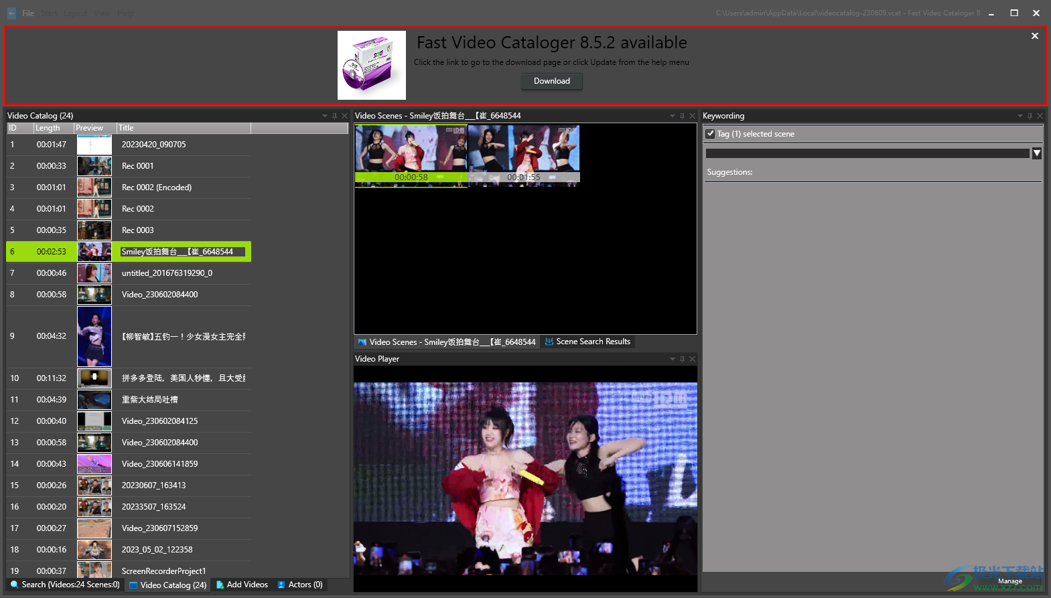The height and width of the screenshot is (598, 1051).
Task: Click the Manage button in the Keywording panel
Action: 1009,581
